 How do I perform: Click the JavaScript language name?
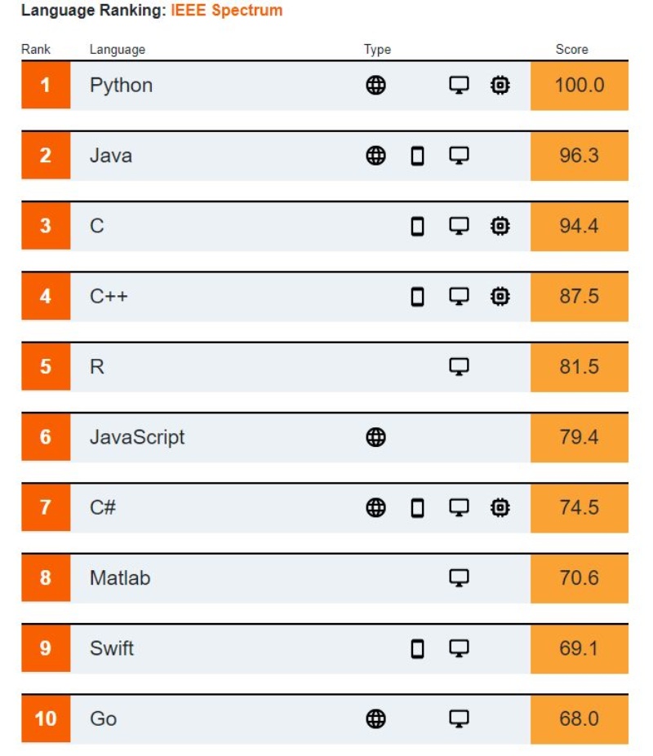(137, 437)
